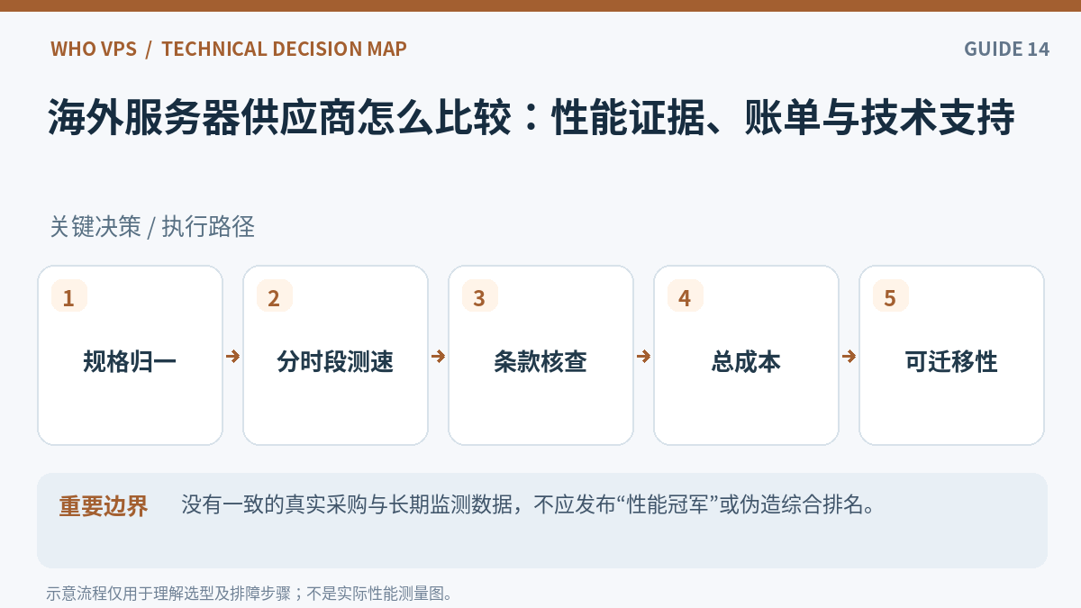The width and height of the screenshot is (1081, 608).
Task: Click the 重要边界 label
Action: [x=104, y=506]
